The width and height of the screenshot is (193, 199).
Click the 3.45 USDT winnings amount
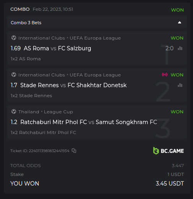170,184
